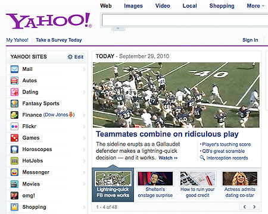
Task: Expand the Mail row arrow
Action: point(84,70)
